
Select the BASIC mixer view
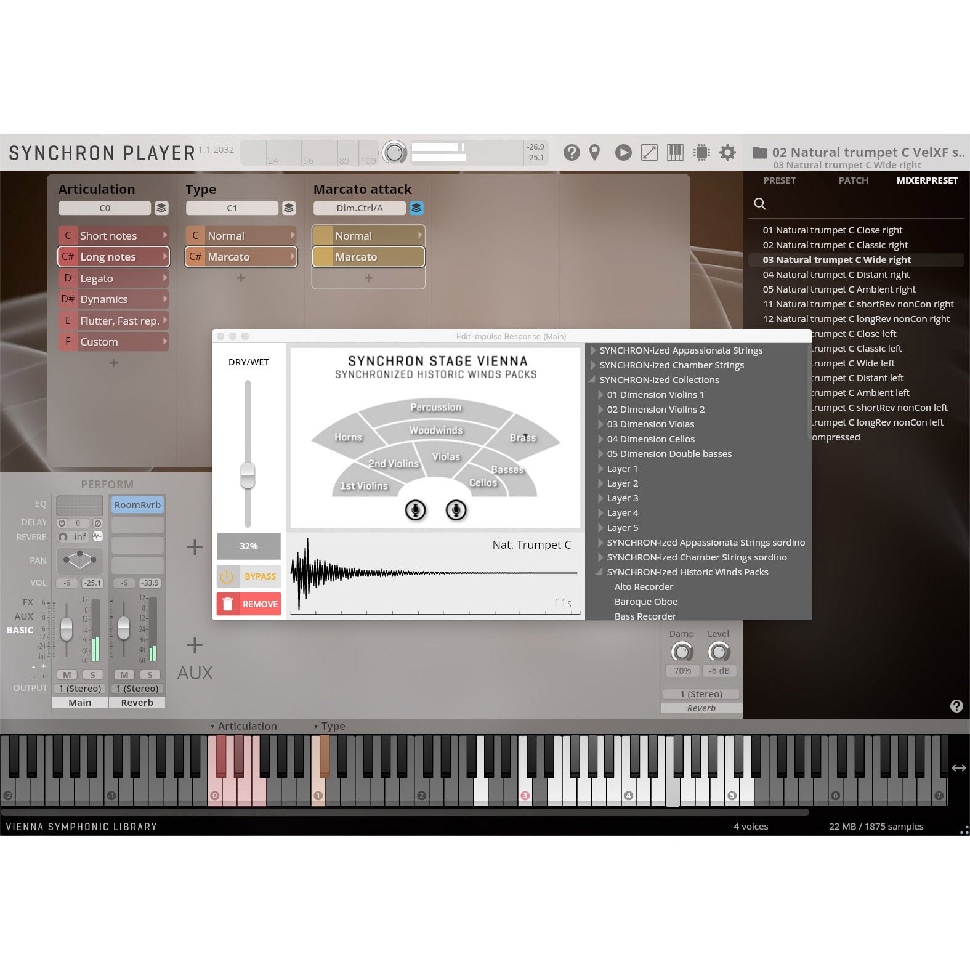click(20, 630)
